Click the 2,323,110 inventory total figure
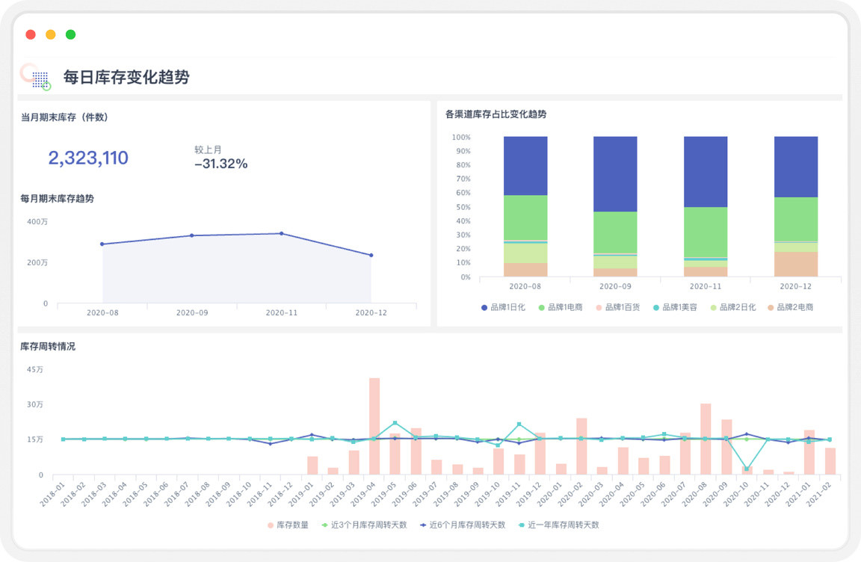 [88, 158]
